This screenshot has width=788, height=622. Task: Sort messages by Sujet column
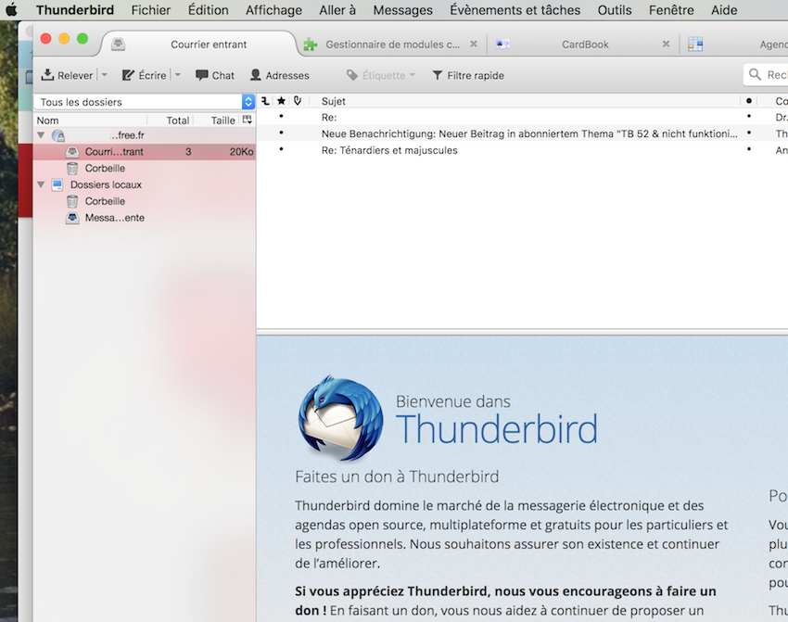click(x=524, y=101)
